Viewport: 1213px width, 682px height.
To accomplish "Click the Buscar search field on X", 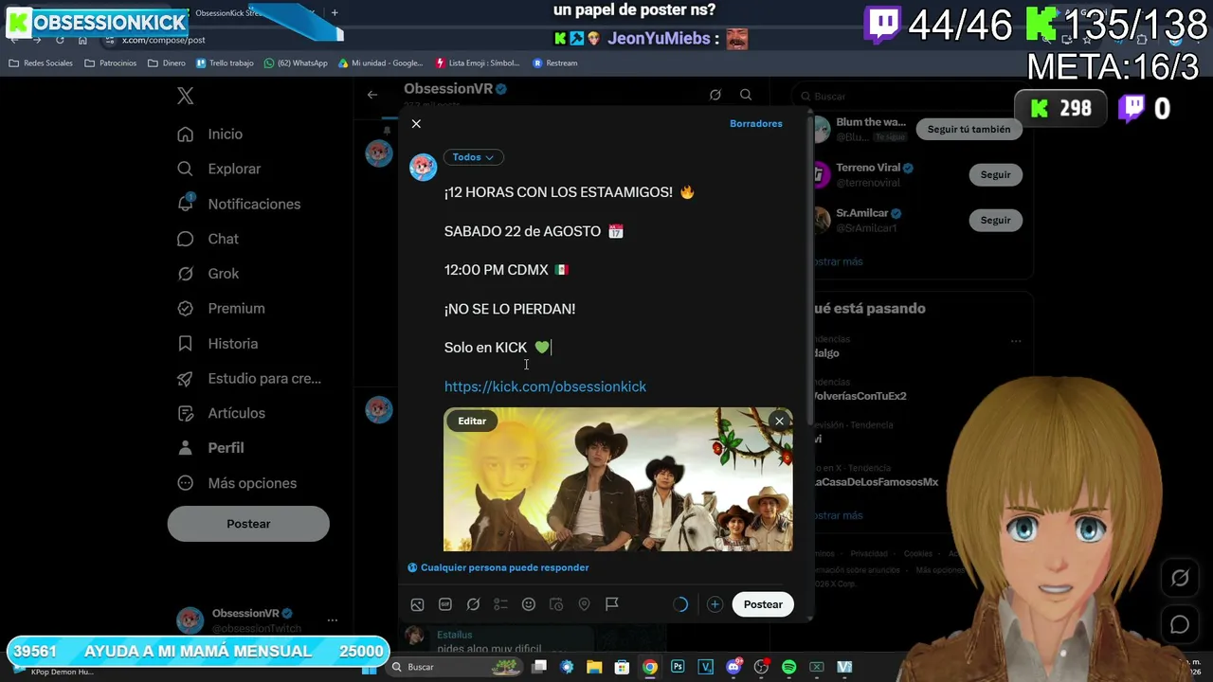I will [911, 96].
